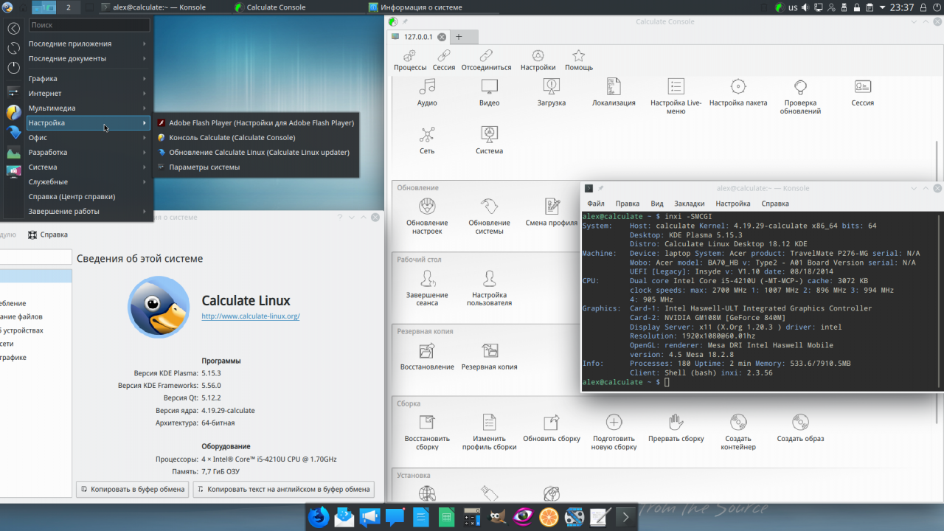Launch Обновление Calculate Linux updater entry

256,152
